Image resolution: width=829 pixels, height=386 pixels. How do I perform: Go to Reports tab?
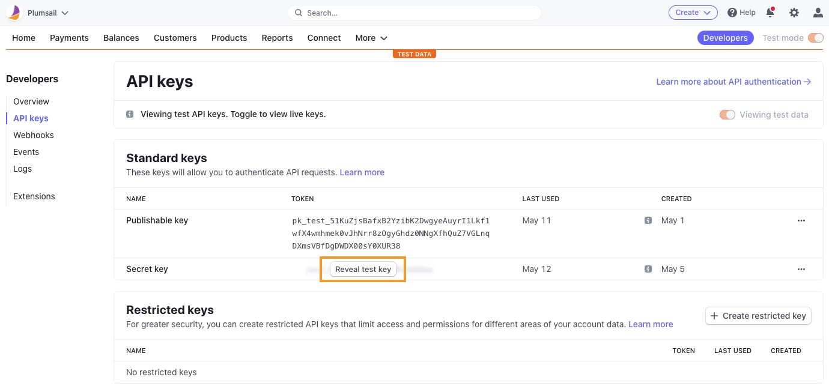(x=277, y=38)
